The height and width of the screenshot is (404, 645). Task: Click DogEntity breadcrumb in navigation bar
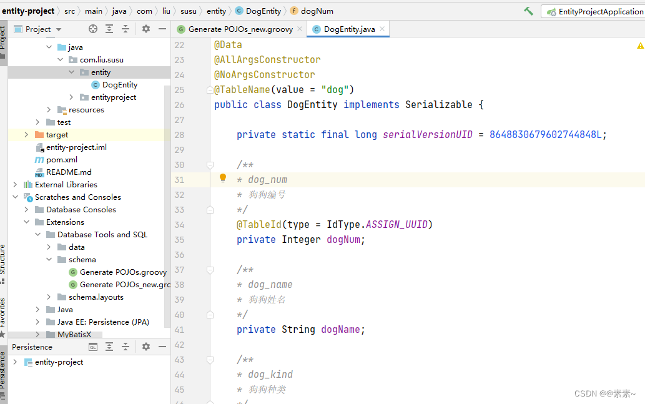coord(258,11)
